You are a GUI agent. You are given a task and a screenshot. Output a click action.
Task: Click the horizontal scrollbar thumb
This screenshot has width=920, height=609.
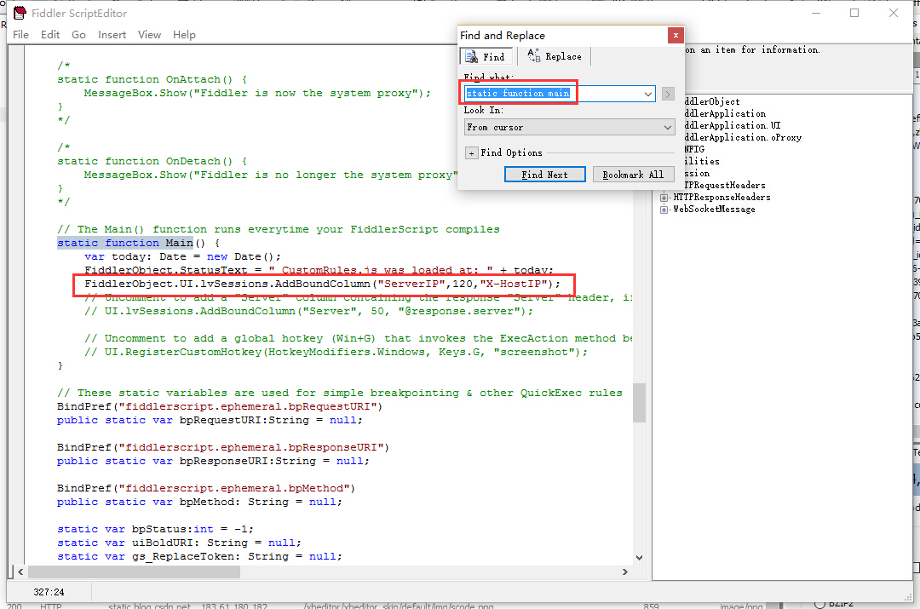[134, 572]
